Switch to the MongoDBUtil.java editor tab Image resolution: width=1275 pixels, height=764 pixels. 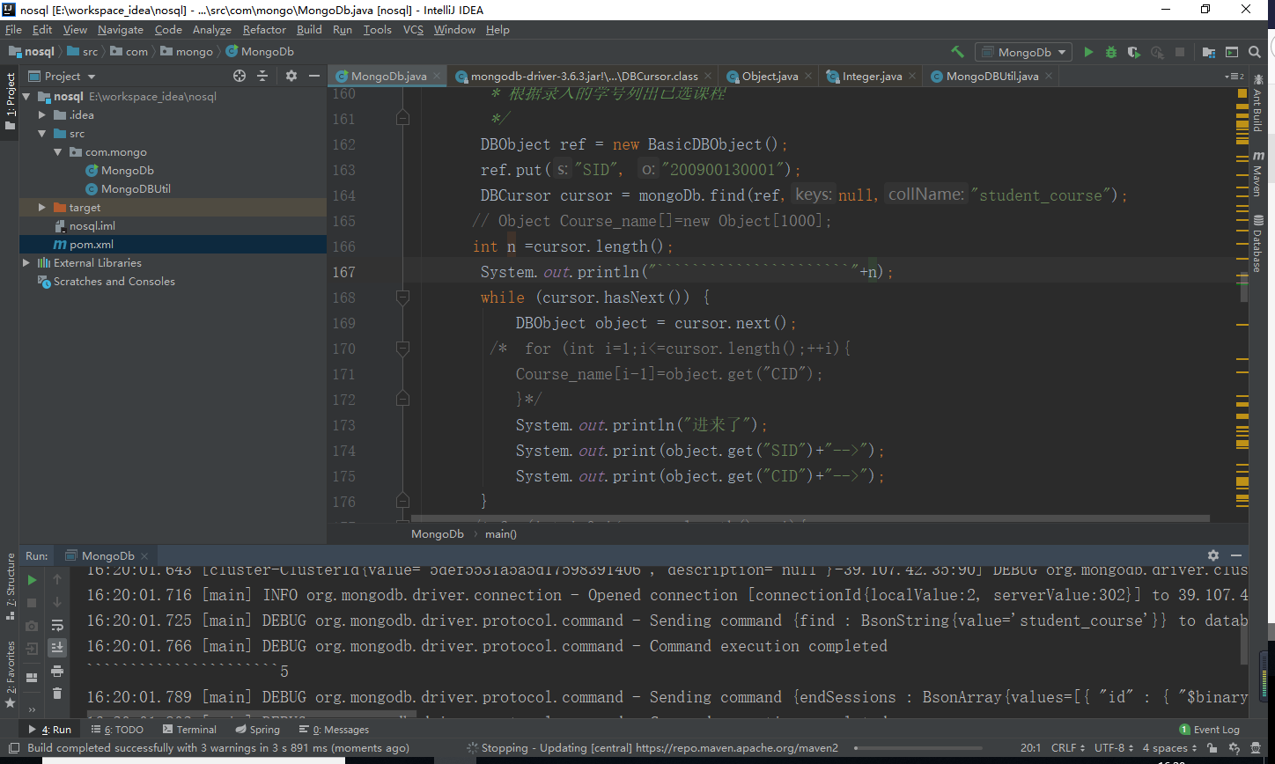[x=991, y=77]
